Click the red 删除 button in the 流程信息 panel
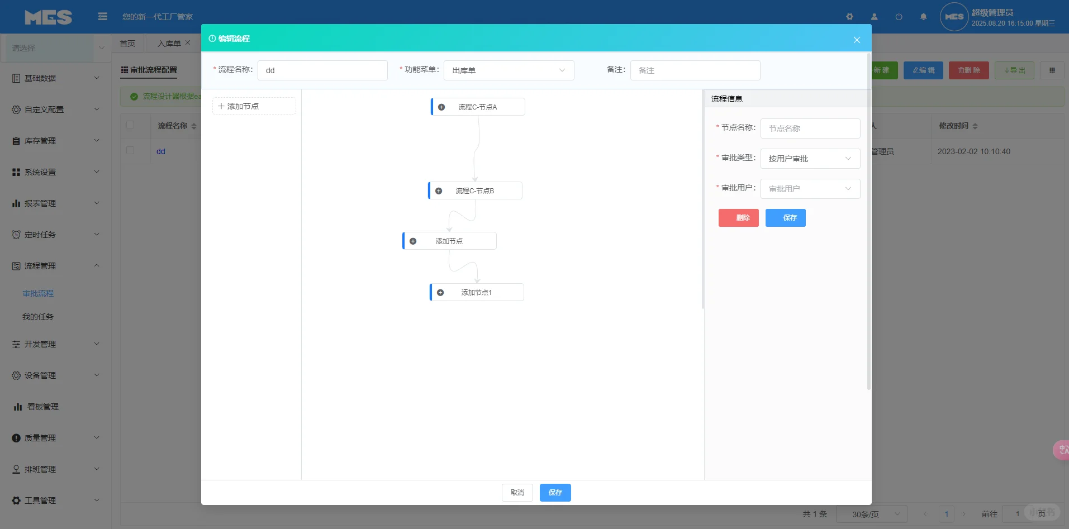Image resolution: width=1069 pixels, height=529 pixels. click(739, 218)
